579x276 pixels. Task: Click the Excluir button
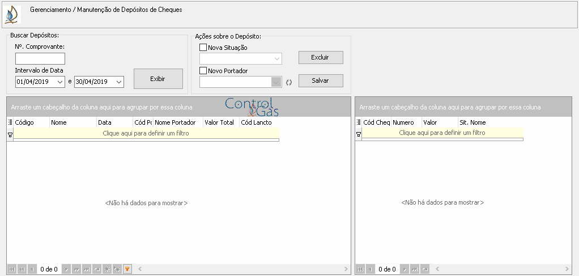pos(321,57)
